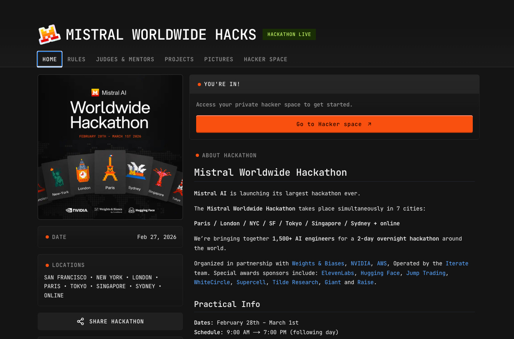The width and height of the screenshot is (514, 339).
Task: Open the Hugging Face sponsor link
Action: point(380,273)
